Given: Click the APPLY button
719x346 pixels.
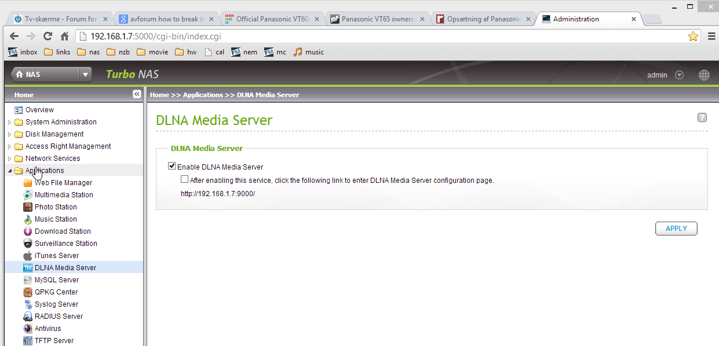Looking at the screenshot, I should 676,229.
